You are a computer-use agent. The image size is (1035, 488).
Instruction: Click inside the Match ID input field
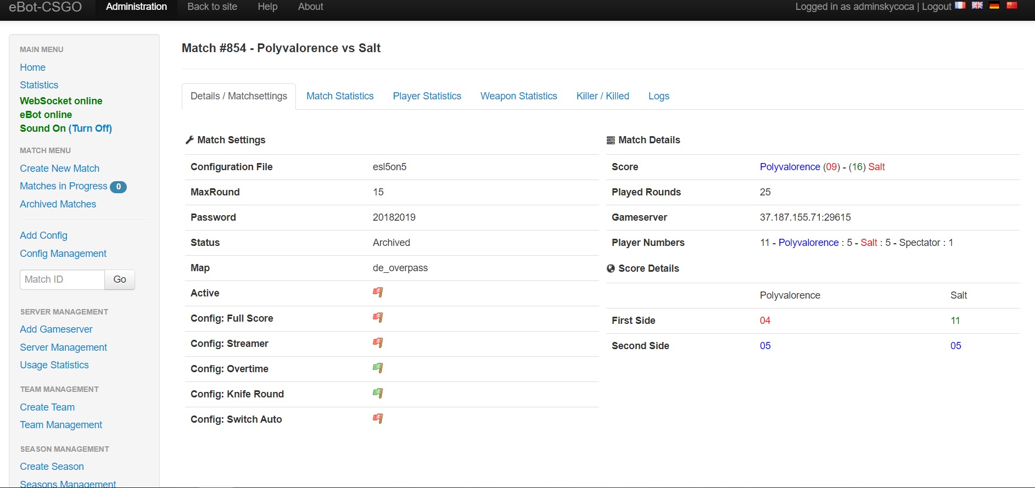pos(62,279)
